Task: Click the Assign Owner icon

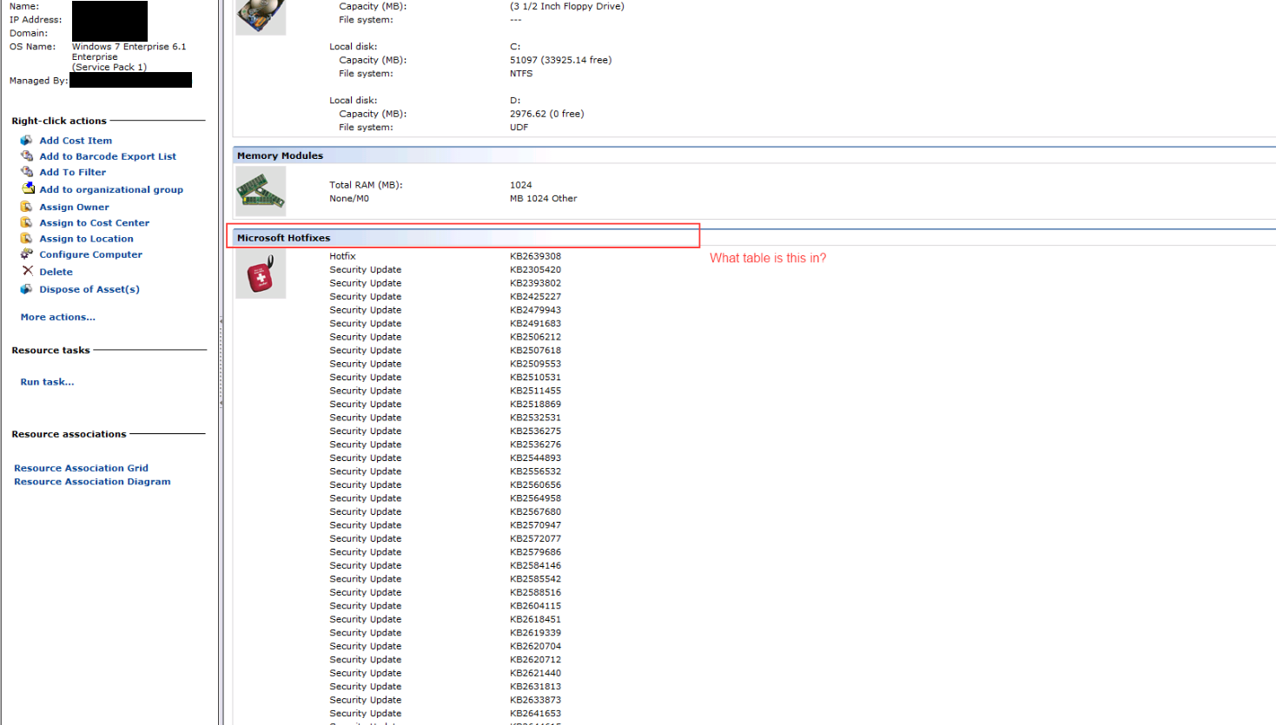Action: point(26,207)
